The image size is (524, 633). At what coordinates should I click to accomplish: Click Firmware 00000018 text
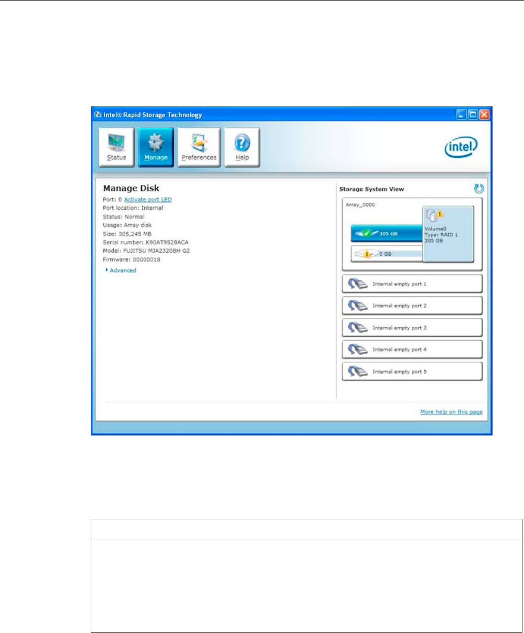pyautogui.click(x=132, y=259)
